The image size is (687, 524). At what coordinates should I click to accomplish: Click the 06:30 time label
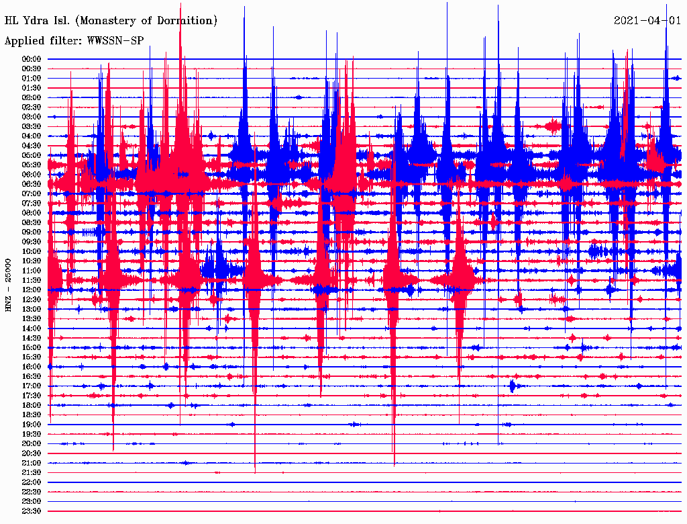pos(32,184)
